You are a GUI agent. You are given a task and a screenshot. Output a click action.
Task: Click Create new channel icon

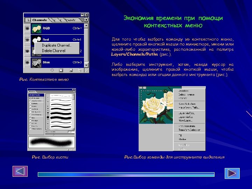pos(71,70)
